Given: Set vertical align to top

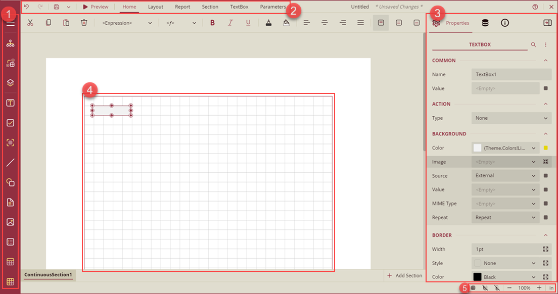Looking at the screenshot, I should [381, 23].
